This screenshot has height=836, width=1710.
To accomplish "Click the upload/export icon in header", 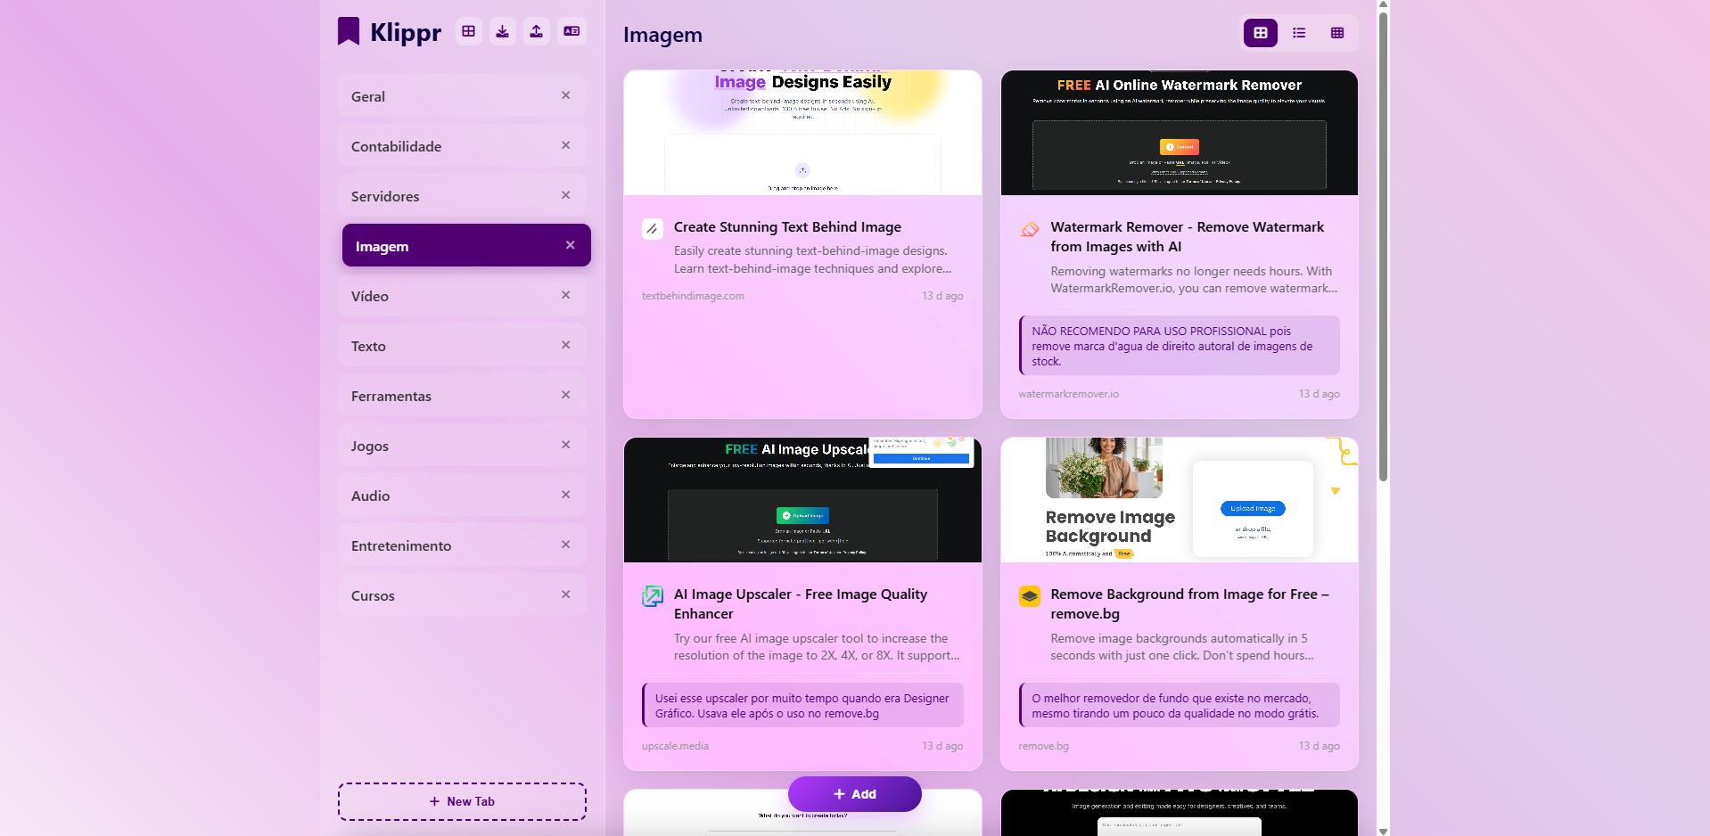I will click(536, 32).
